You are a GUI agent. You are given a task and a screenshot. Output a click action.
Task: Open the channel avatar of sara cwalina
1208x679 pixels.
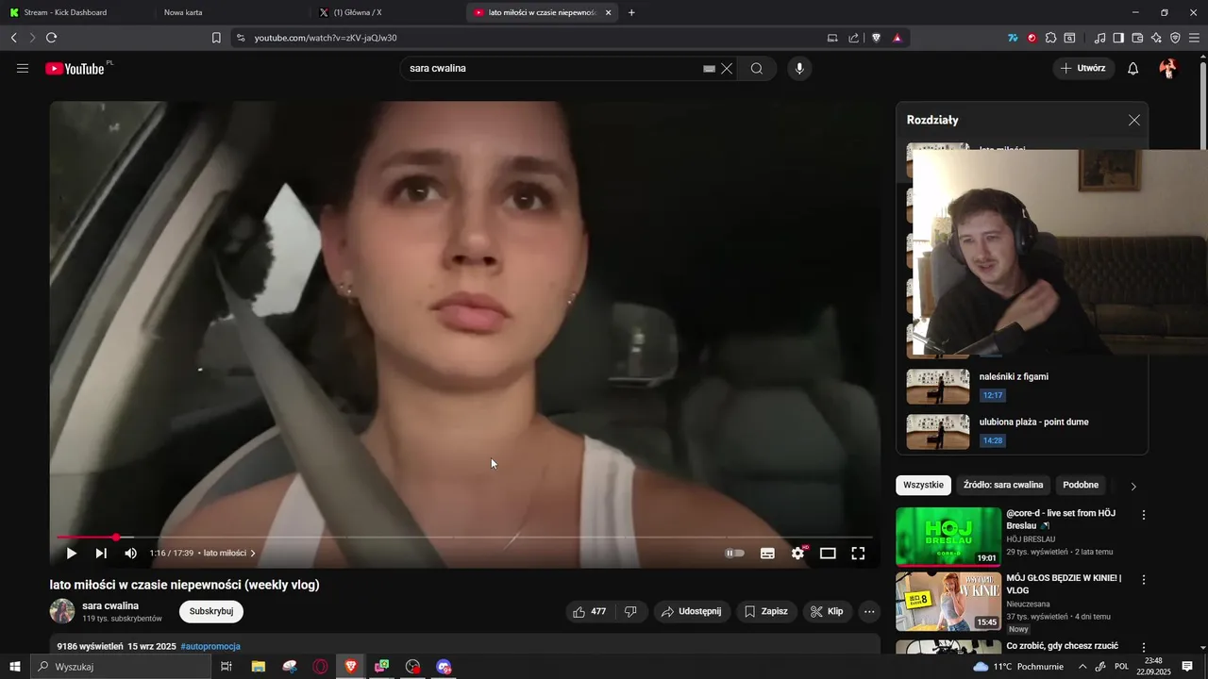[62, 611]
